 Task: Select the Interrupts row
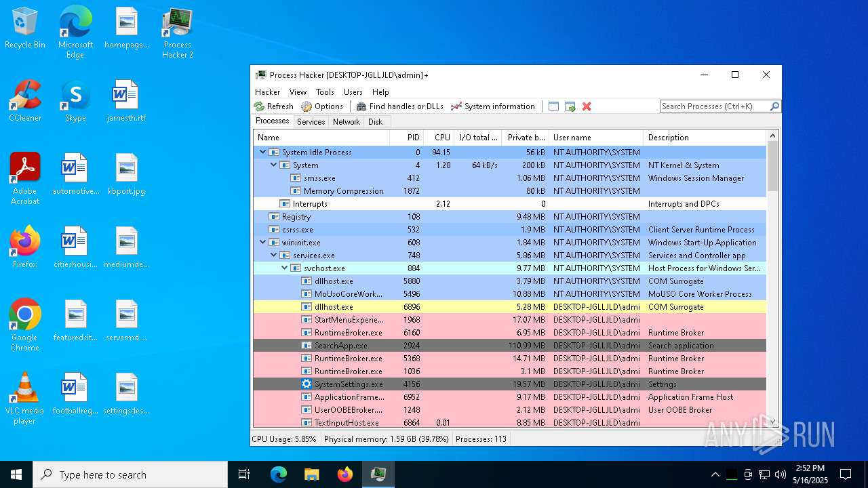[x=509, y=204]
